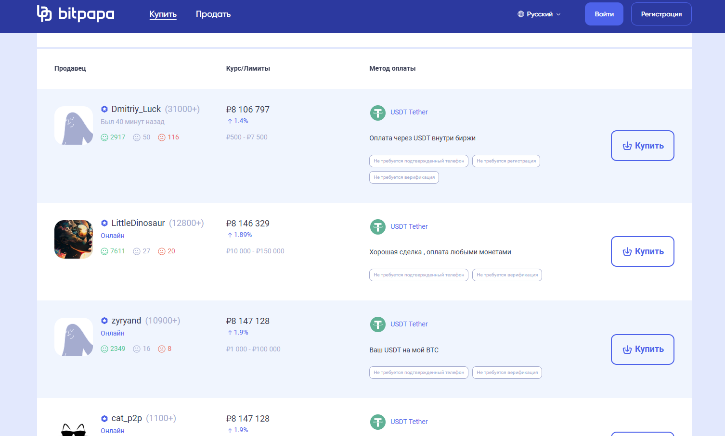Click negative face icon with 8 reviews
Screen dimensions: 725x436
point(162,349)
